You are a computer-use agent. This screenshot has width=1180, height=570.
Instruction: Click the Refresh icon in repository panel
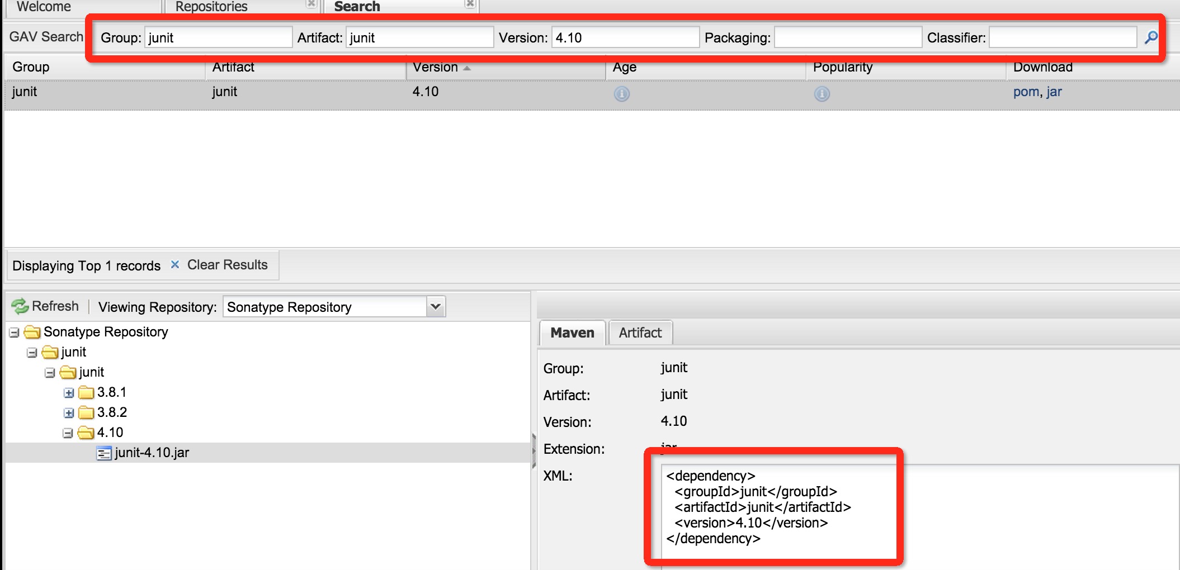click(x=20, y=306)
